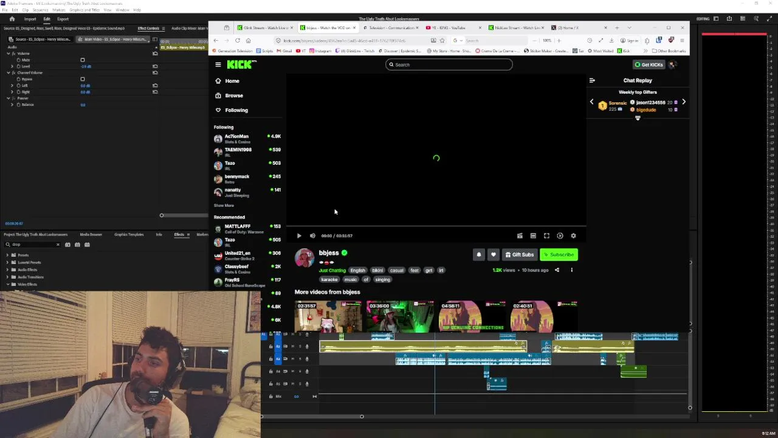Open clip tool in Kick player
This screenshot has height=438, width=778.
[x=520, y=236]
